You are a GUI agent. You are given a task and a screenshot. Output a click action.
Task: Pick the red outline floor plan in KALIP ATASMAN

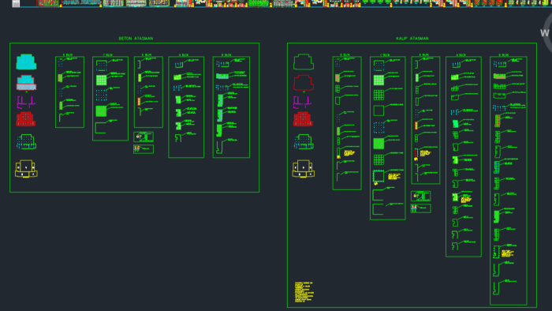304,83
